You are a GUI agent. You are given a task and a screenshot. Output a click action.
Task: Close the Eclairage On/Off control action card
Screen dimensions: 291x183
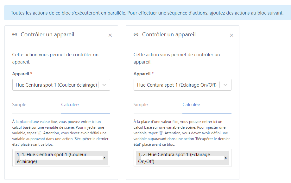click(x=231, y=35)
